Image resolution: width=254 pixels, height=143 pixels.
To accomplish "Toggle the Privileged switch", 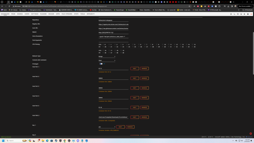I will (x=101, y=64).
